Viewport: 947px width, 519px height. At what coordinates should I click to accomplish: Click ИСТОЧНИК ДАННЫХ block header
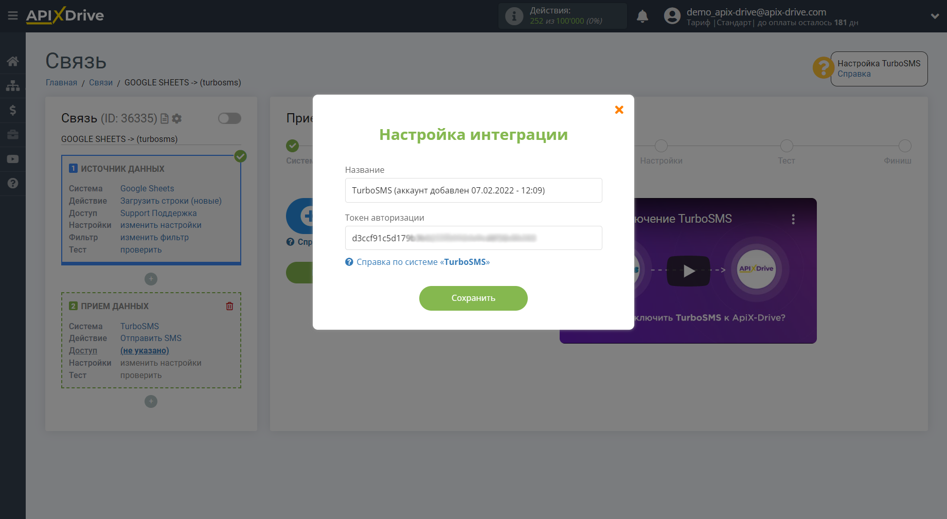pyautogui.click(x=122, y=169)
